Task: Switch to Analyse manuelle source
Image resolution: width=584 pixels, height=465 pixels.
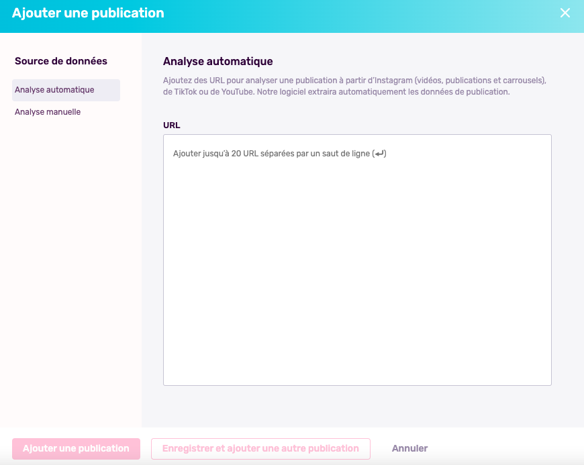Action: click(x=48, y=112)
